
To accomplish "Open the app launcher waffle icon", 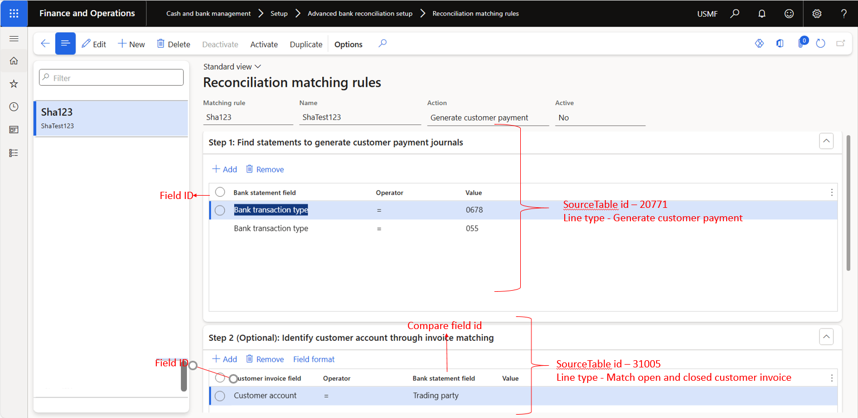I will pyautogui.click(x=14, y=13).
